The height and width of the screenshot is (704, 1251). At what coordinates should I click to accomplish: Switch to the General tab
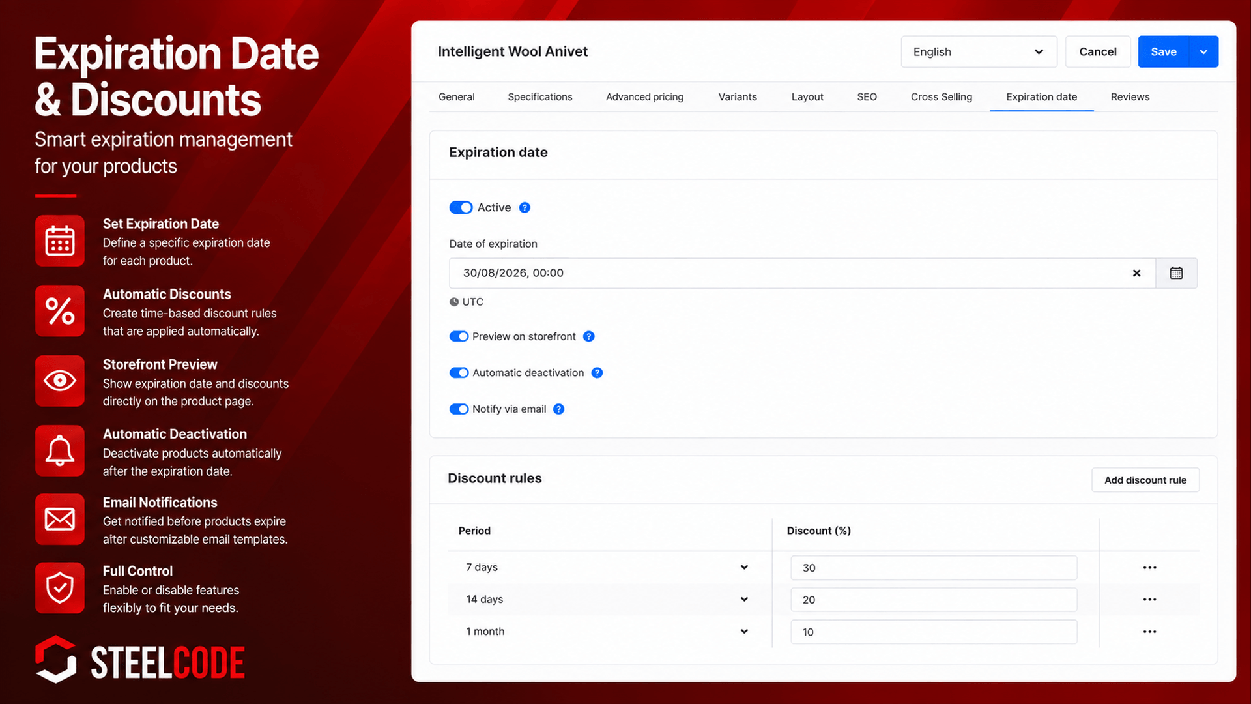456,97
